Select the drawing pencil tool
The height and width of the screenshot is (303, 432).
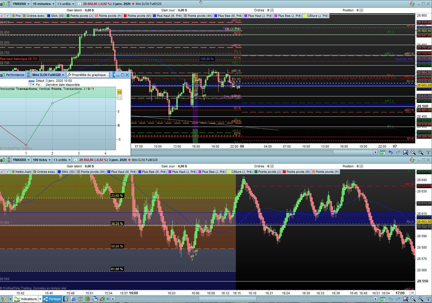coord(4,299)
